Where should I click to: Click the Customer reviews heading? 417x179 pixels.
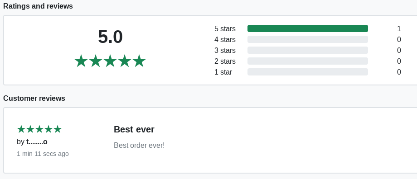34,99
